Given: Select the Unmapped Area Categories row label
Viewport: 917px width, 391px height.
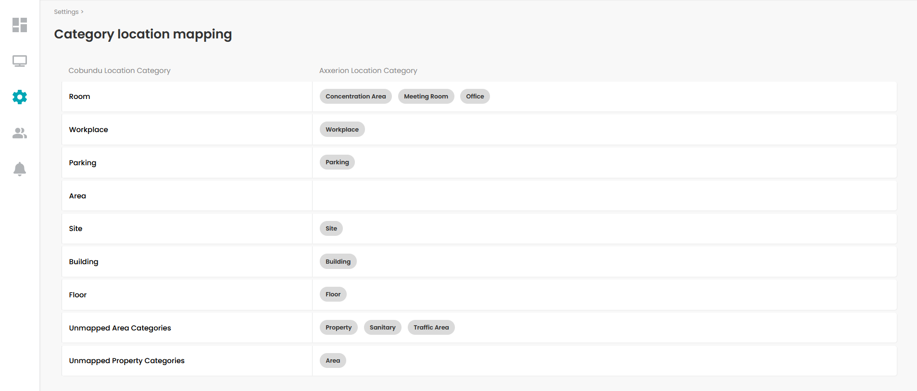Looking at the screenshot, I should coord(120,328).
